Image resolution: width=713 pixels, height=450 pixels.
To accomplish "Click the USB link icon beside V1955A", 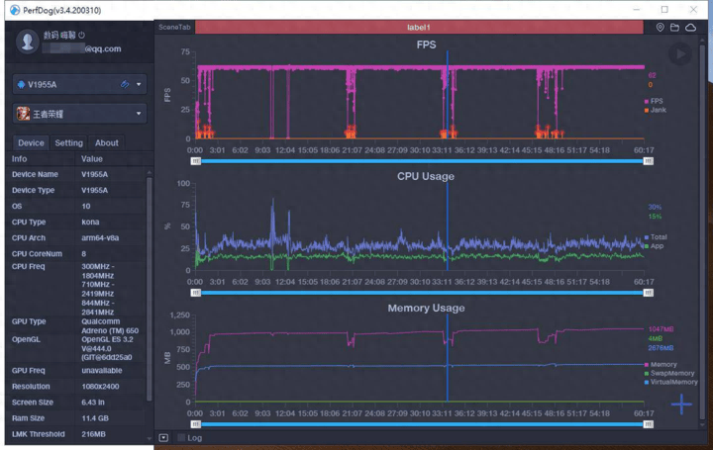I will pos(125,85).
